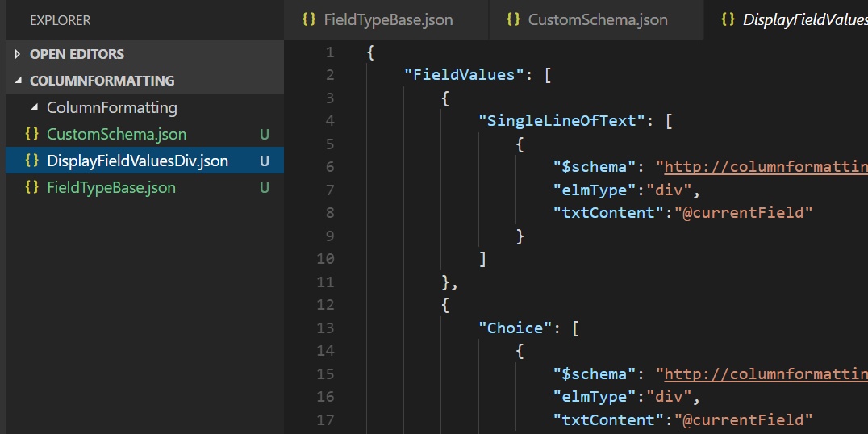Image resolution: width=868 pixels, height=434 pixels.
Task: Switch to the CustomSchema.json editor tab
Action: click(595, 20)
